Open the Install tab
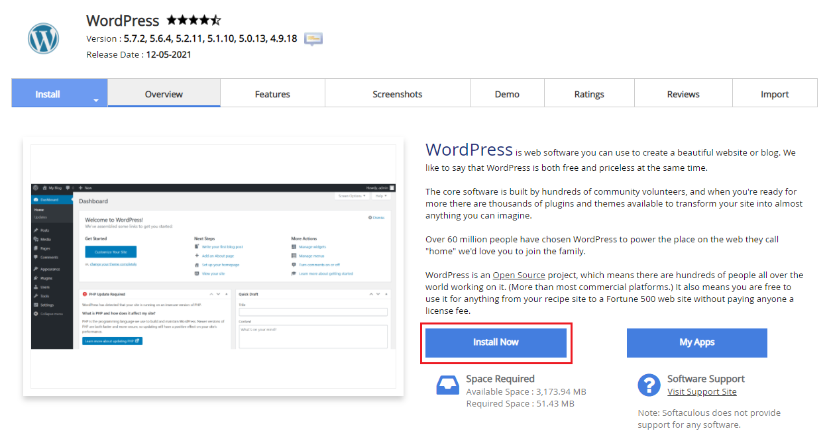This screenshot has width=831, height=443. coord(48,94)
